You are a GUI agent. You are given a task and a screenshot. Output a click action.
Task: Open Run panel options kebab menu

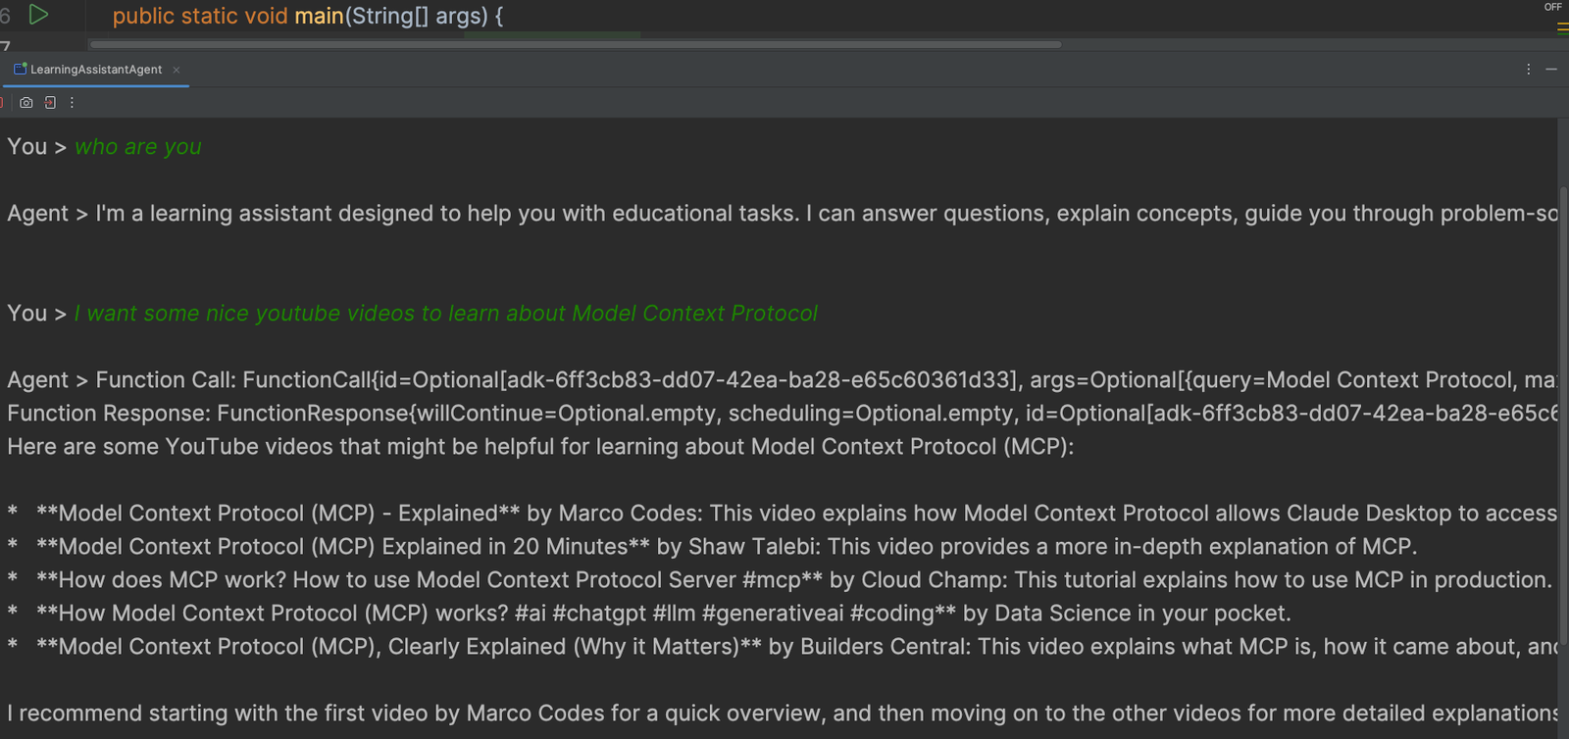tap(1528, 70)
